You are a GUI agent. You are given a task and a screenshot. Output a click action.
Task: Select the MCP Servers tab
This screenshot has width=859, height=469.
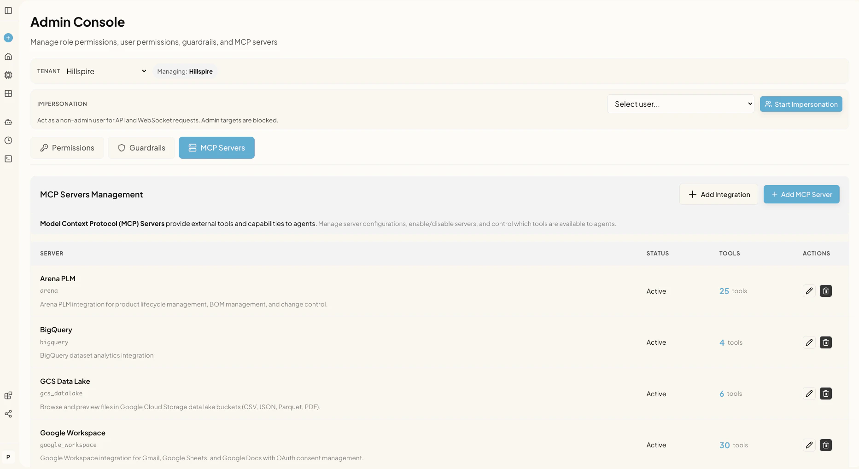click(x=216, y=148)
